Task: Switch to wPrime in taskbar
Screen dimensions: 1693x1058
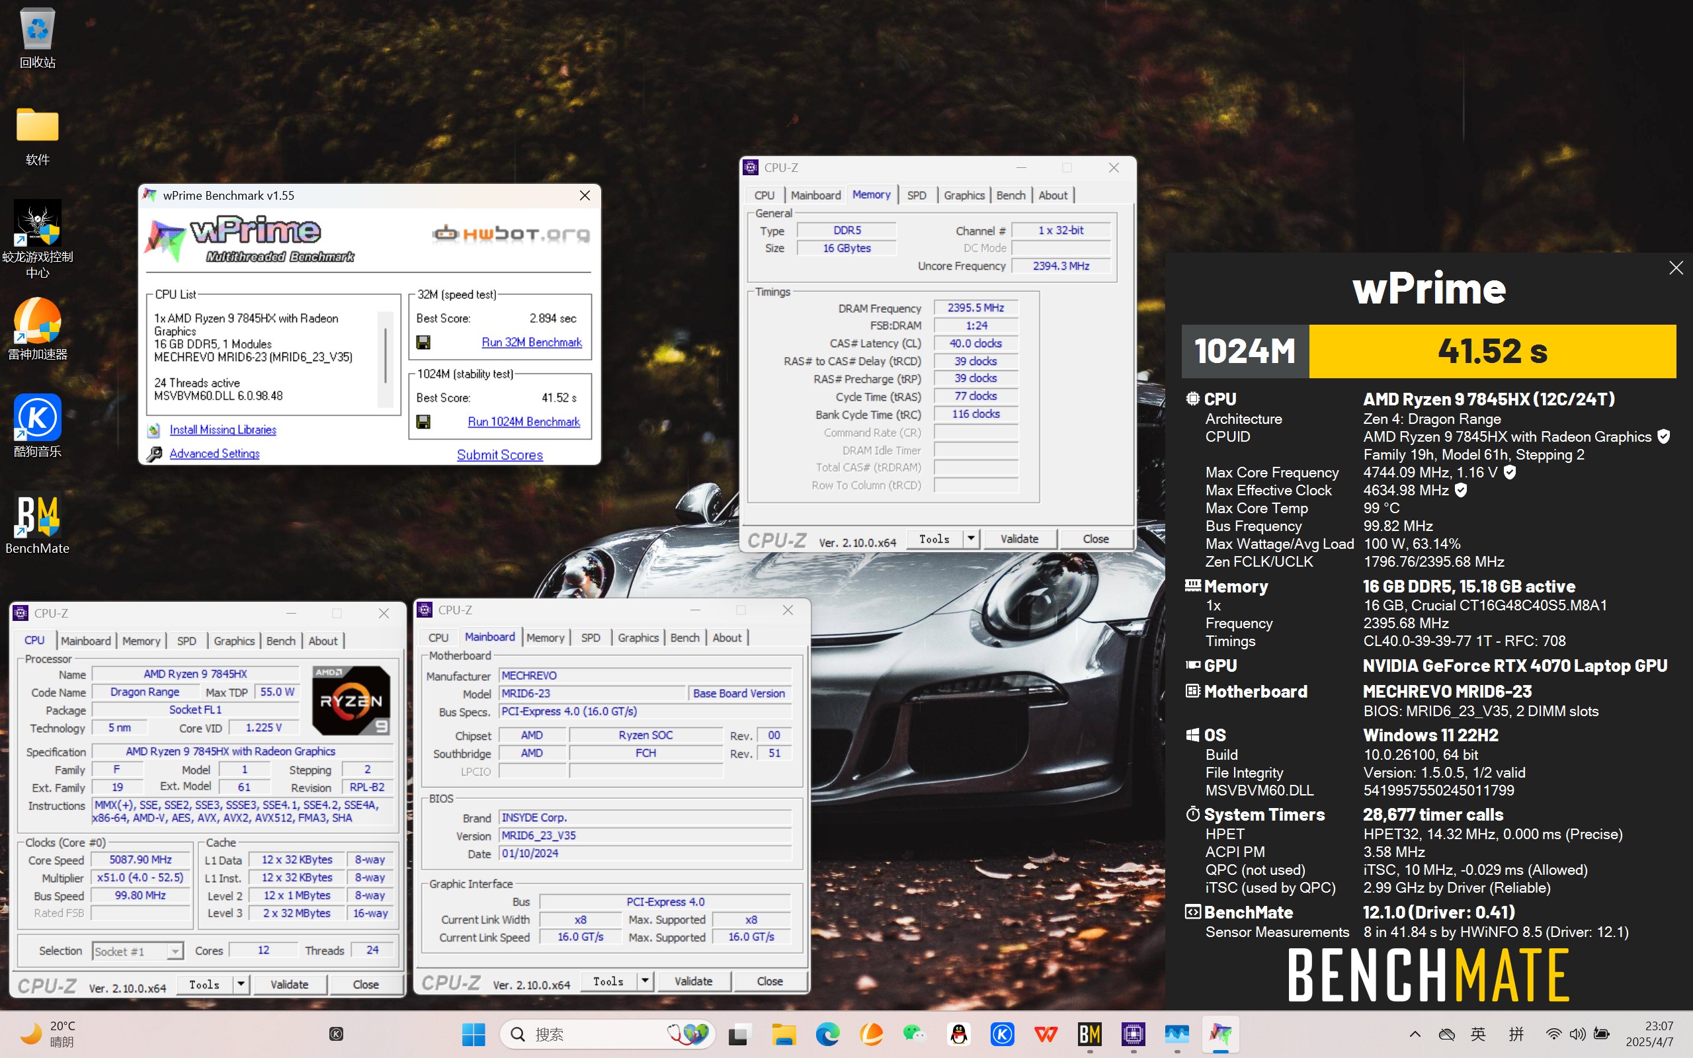Action: 1221,1034
